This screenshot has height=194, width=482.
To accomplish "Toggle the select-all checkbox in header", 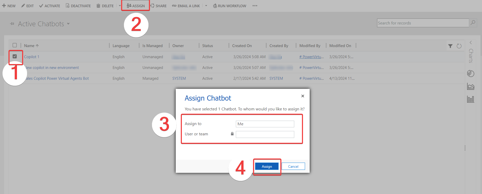I will click(15, 45).
